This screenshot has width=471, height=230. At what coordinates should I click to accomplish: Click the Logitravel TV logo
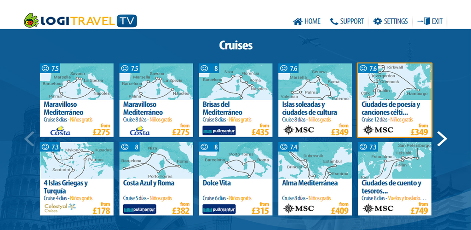click(81, 21)
